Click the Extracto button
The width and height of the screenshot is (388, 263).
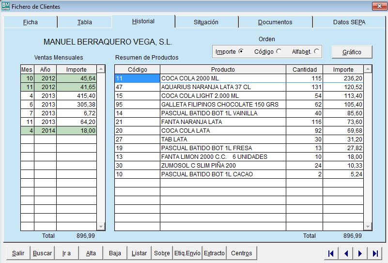click(214, 253)
